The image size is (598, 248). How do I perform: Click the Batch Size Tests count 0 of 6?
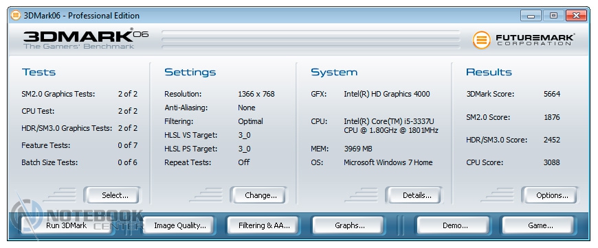[x=127, y=162]
